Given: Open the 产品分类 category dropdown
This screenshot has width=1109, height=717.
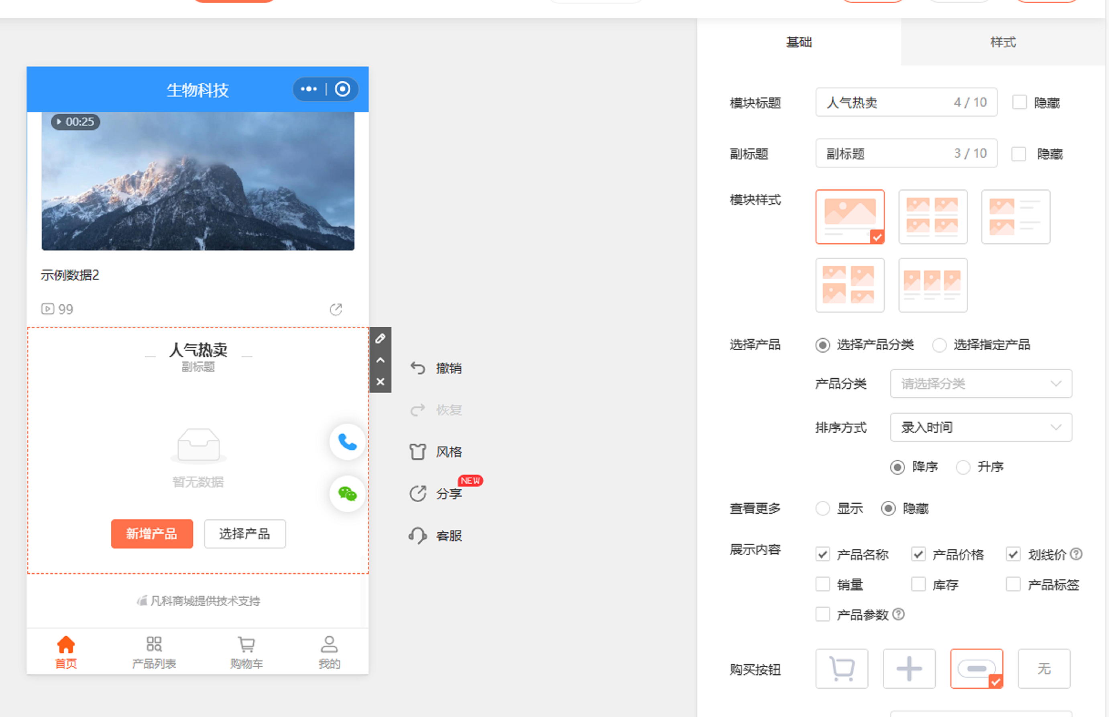Looking at the screenshot, I should coord(981,384).
